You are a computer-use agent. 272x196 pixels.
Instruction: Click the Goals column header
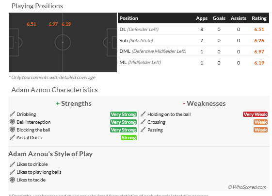tap(219, 18)
